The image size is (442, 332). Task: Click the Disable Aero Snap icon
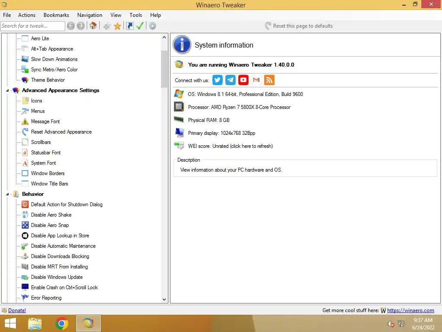(x=25, y=225)
